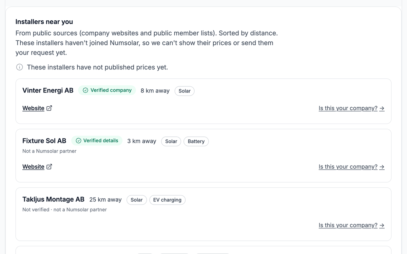Click the Fixture Sol AB company name
Image resolution: width=407 pixels, height=254 pixels.
(x=44, y=141)
